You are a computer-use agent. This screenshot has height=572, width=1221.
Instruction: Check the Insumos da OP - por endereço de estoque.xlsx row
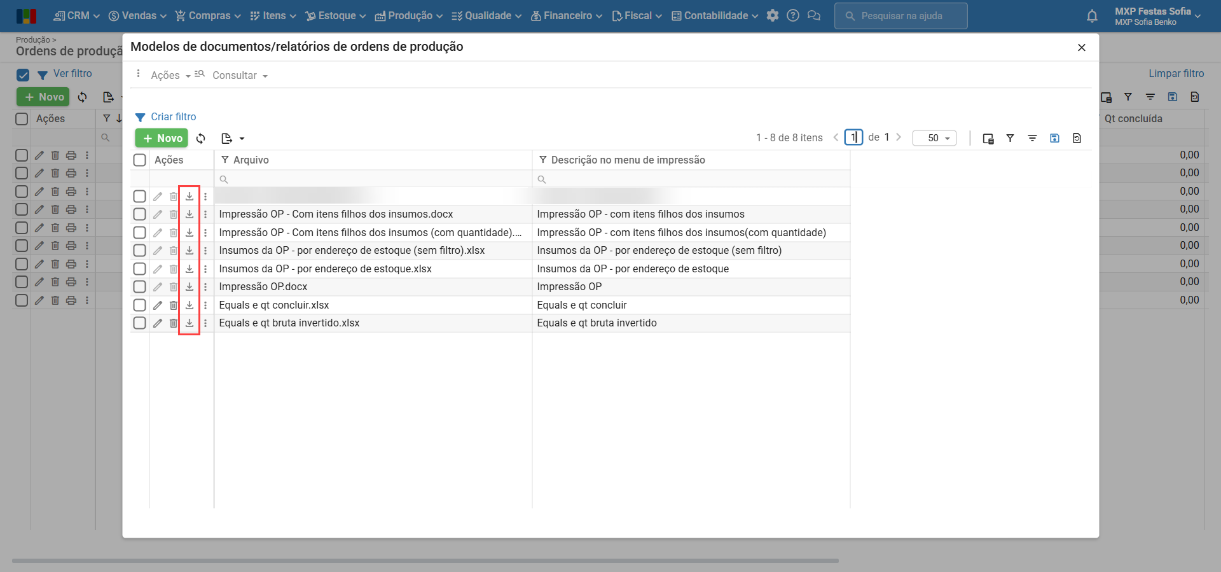[139, 269]
